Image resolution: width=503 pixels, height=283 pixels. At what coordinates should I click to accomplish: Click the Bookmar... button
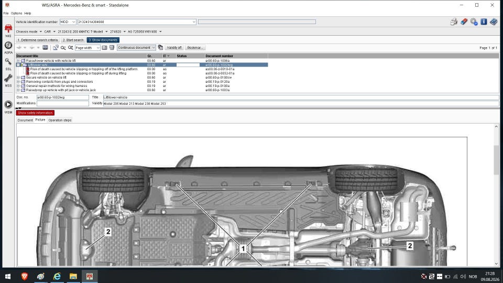(195, 48)
